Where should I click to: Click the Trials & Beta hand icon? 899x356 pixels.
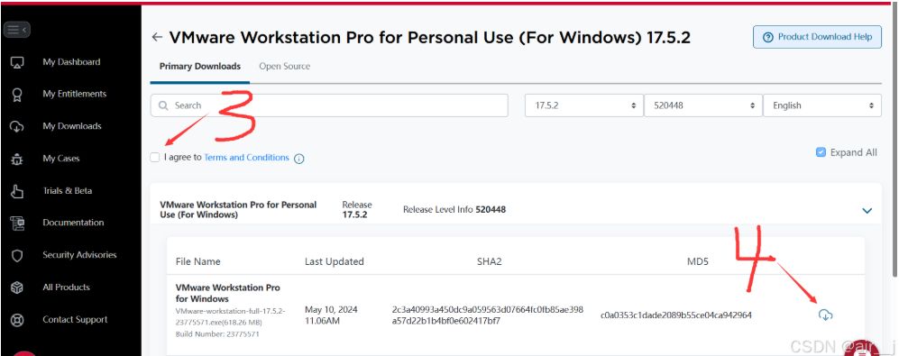pyautogui.click(x=17, y=191)
